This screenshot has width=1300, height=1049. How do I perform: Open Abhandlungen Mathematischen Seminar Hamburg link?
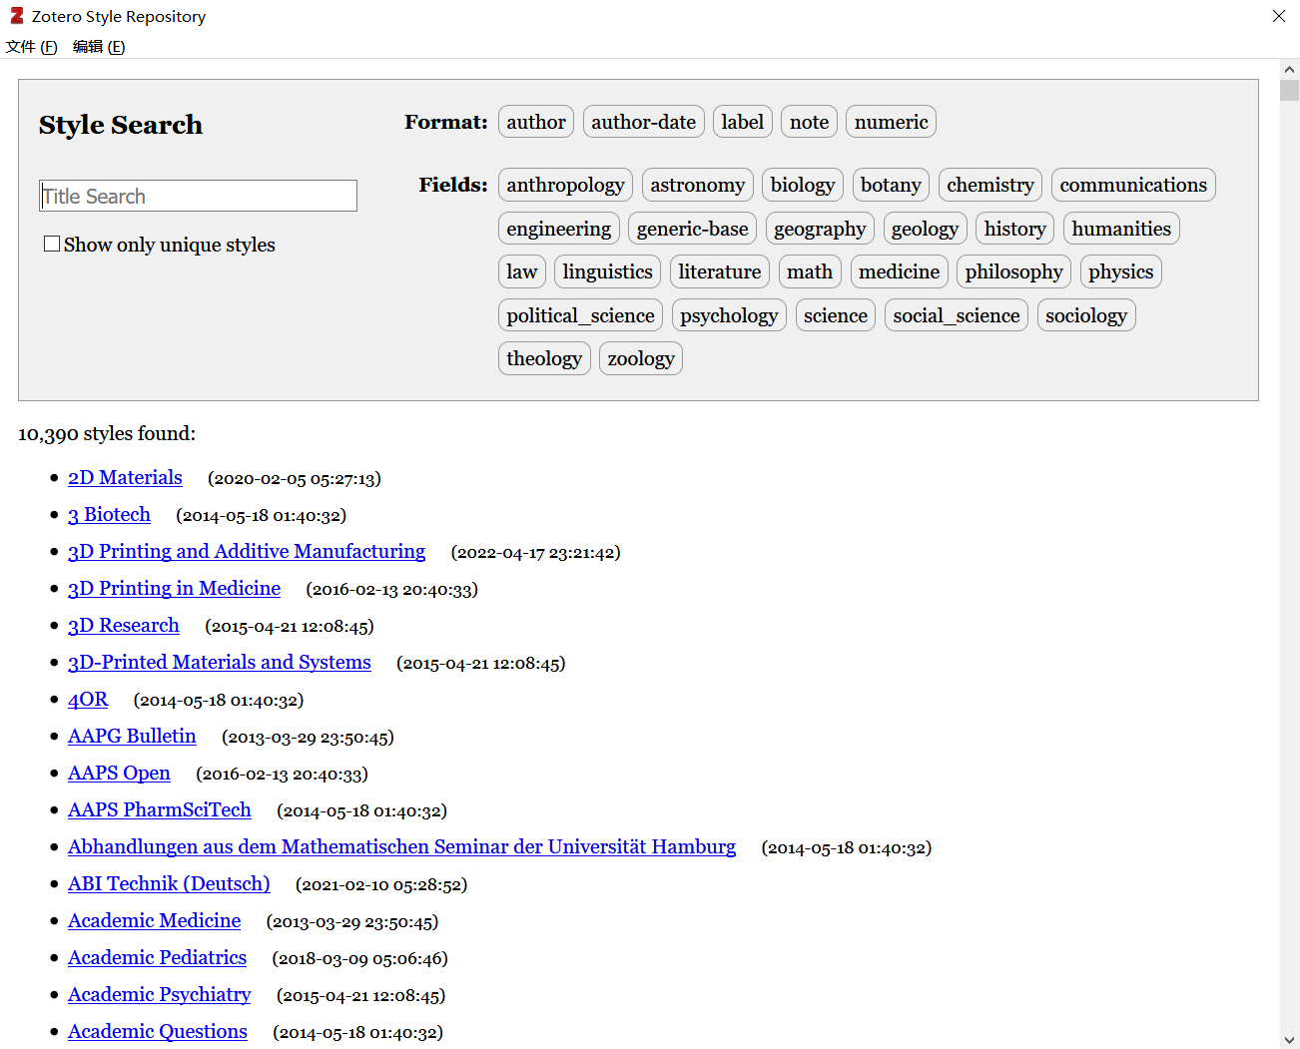(401, 846)
